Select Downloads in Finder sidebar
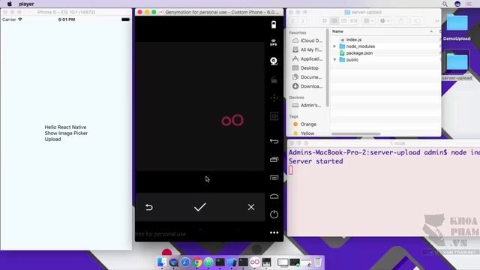 pos(307,86)
